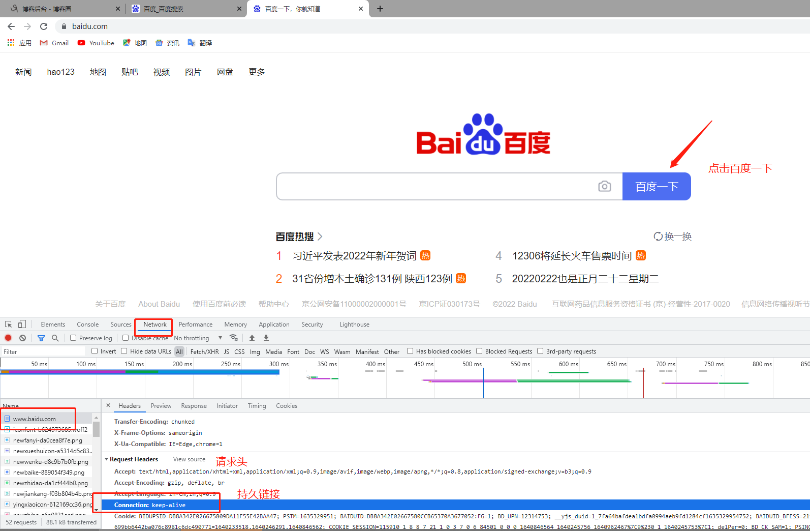The image size is (810, 531).
Task: Open the 地图 maps bookmark
Action: (x=135, y=43)
